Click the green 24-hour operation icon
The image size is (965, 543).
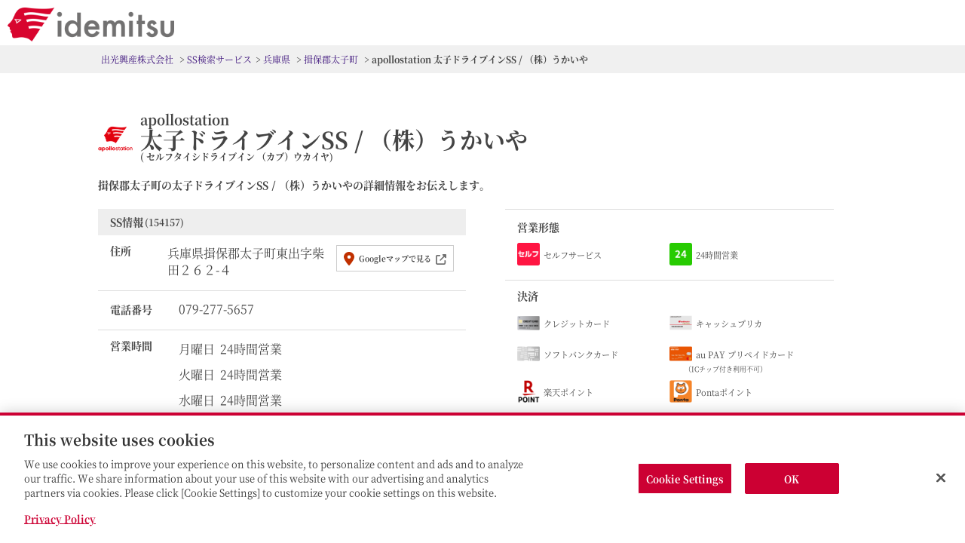click(x=681, y=254)
